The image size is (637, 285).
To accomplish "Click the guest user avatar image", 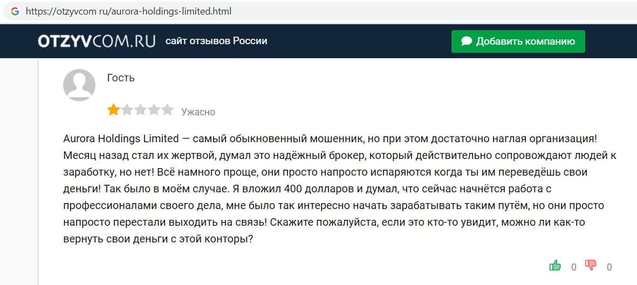I will 80,85.
